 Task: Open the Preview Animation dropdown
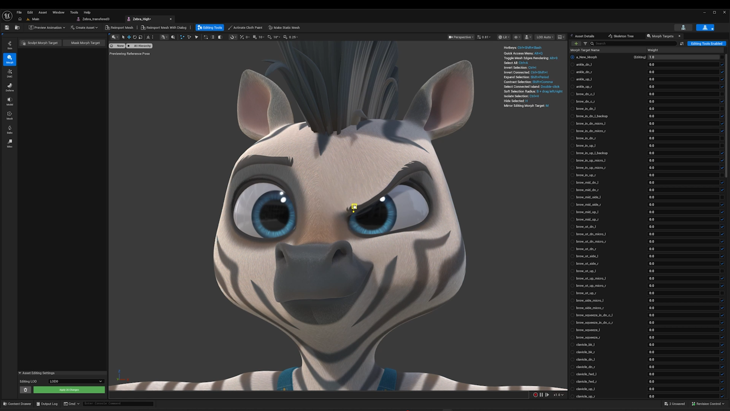coord(47,27)
